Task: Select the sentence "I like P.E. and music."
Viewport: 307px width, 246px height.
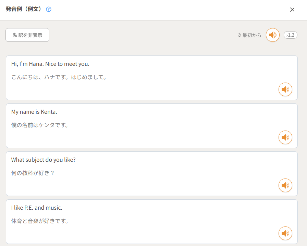Action: click(x=37, y=208)
